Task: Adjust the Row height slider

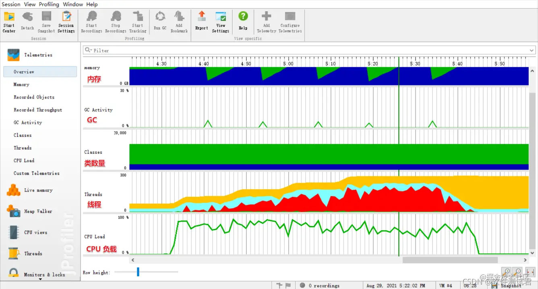Action: pos(138,272)
